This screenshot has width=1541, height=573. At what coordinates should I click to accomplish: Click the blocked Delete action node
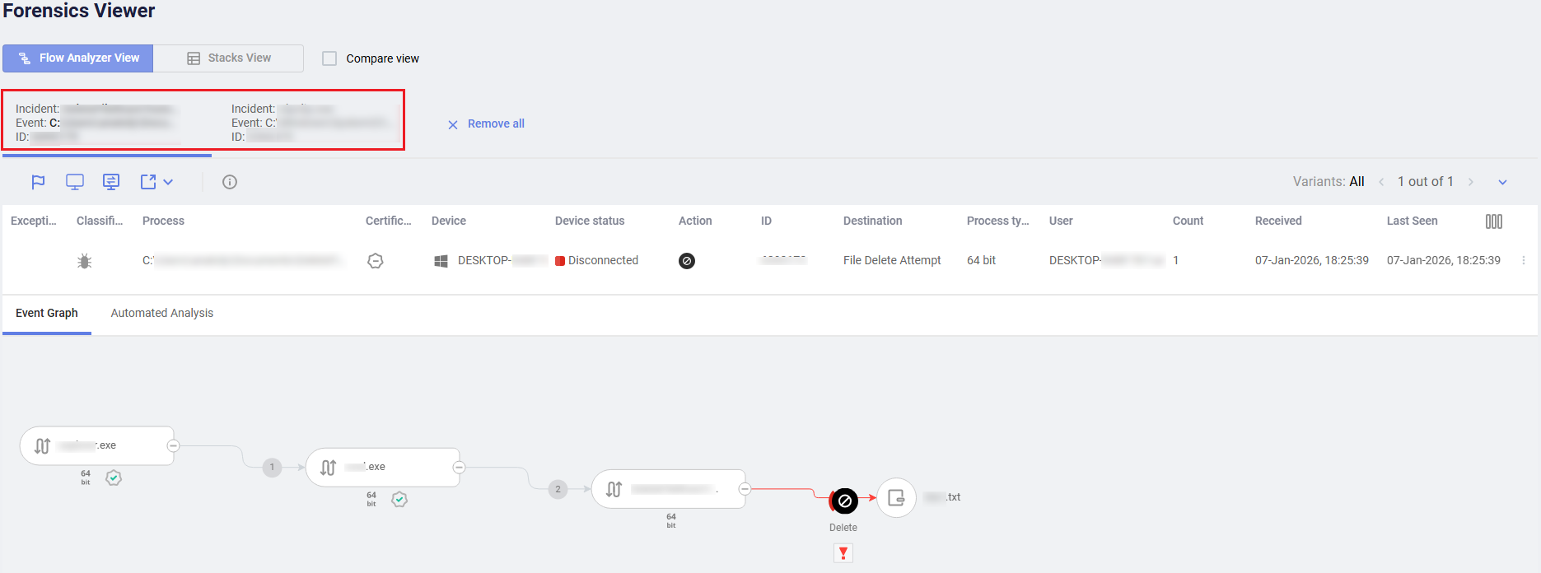click(x=844, y=500)
